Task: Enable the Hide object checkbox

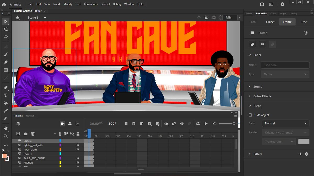Action: click(250, 115)
